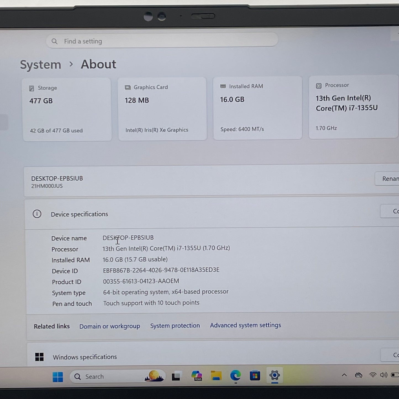Collapse the Device specifications section header

coord(212,213)
